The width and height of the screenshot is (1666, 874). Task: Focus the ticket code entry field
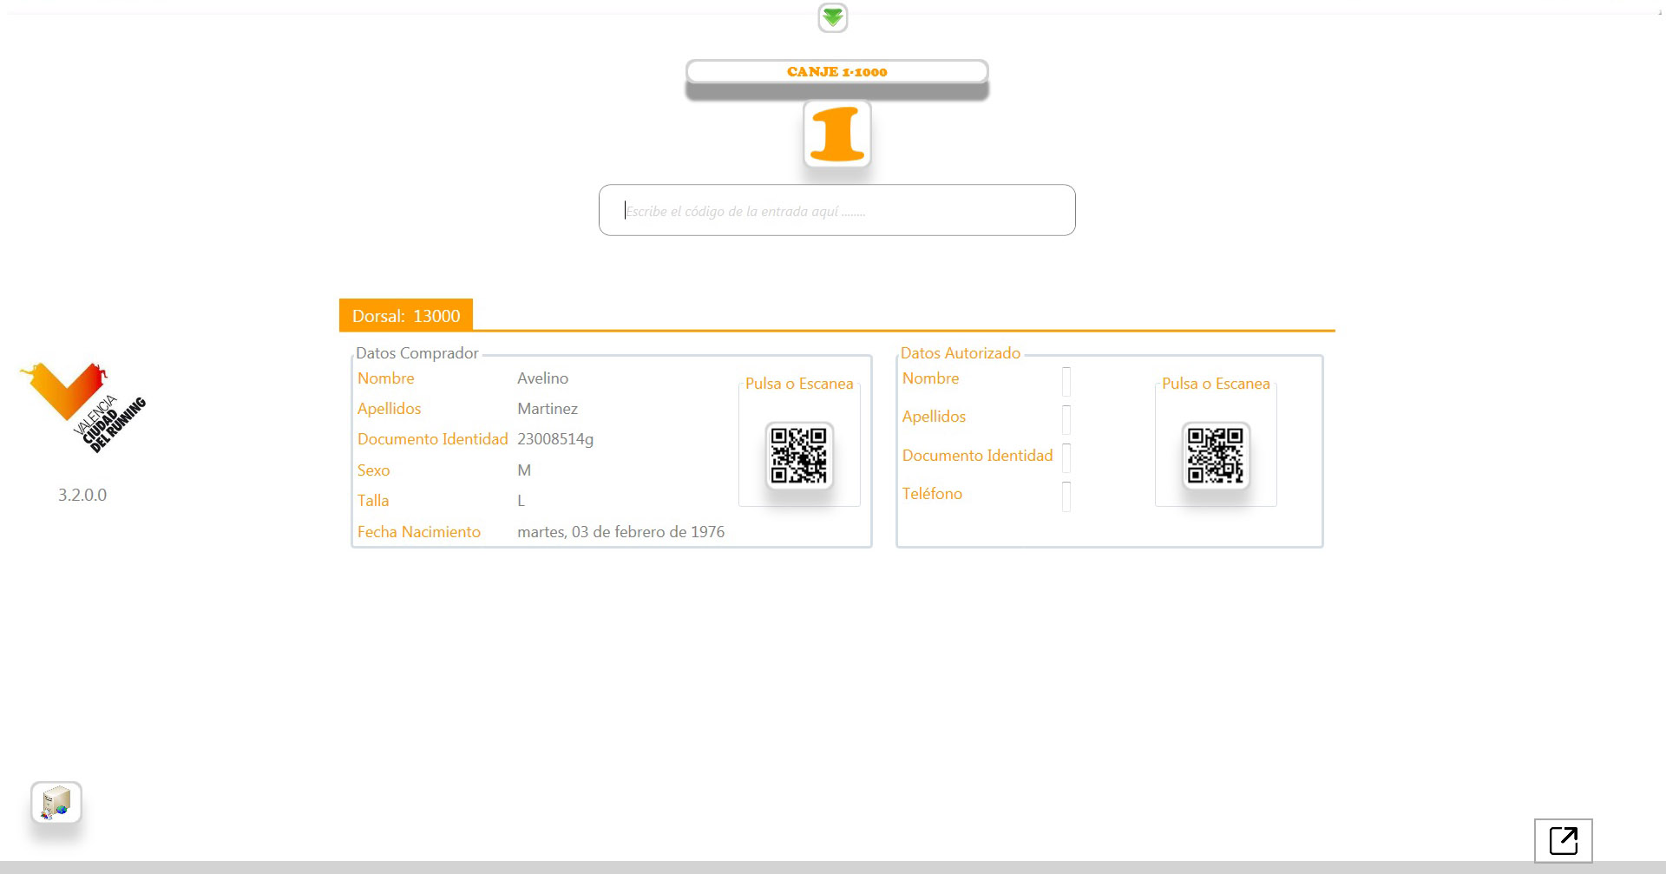pos(836,211)
